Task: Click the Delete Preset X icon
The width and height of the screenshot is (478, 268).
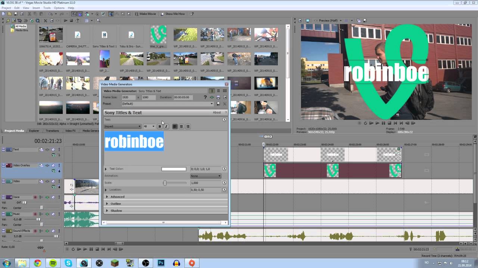Action: coord(224,104)
